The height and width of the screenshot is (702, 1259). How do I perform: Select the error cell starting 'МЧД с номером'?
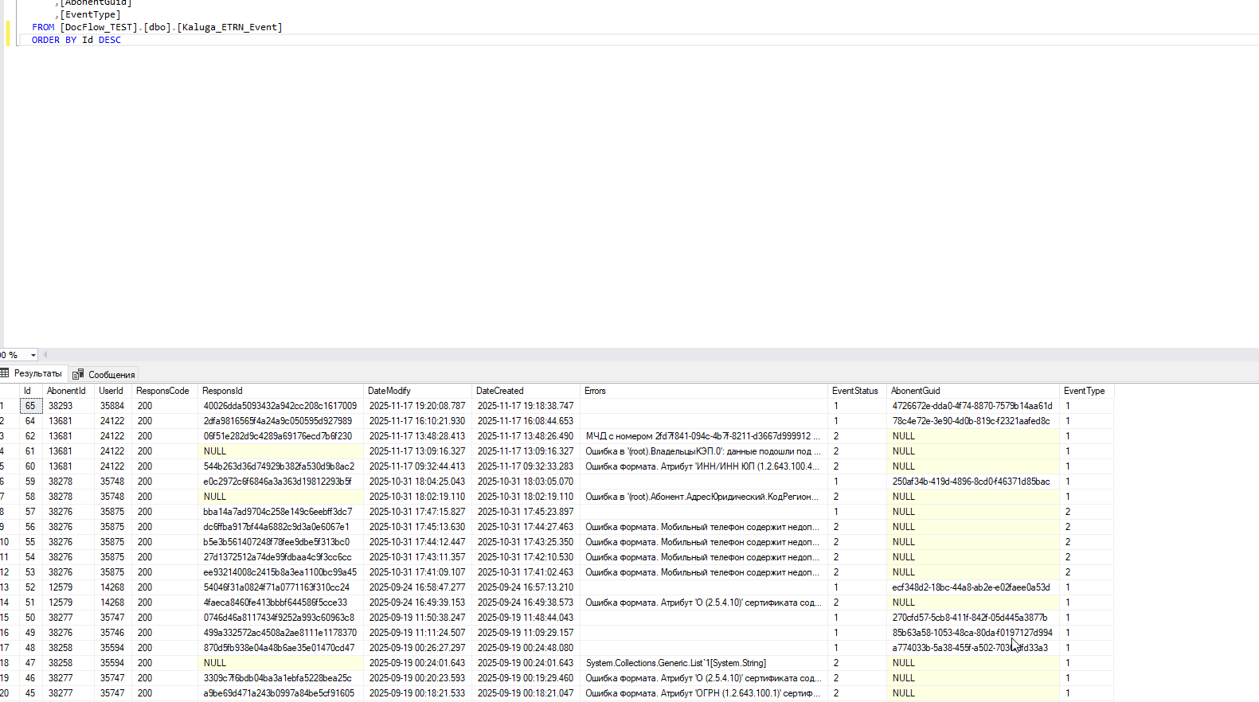(704, 436)
